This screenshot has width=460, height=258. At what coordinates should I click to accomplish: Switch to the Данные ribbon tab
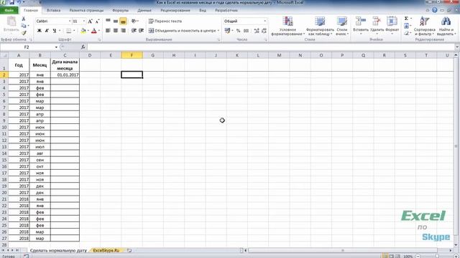144,10
